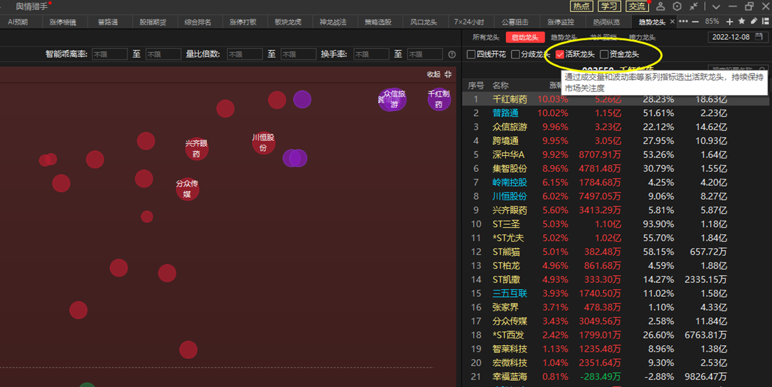Click the 收起 collapse text button
This screenshot has height=387, width=772.
coord(433,74)
